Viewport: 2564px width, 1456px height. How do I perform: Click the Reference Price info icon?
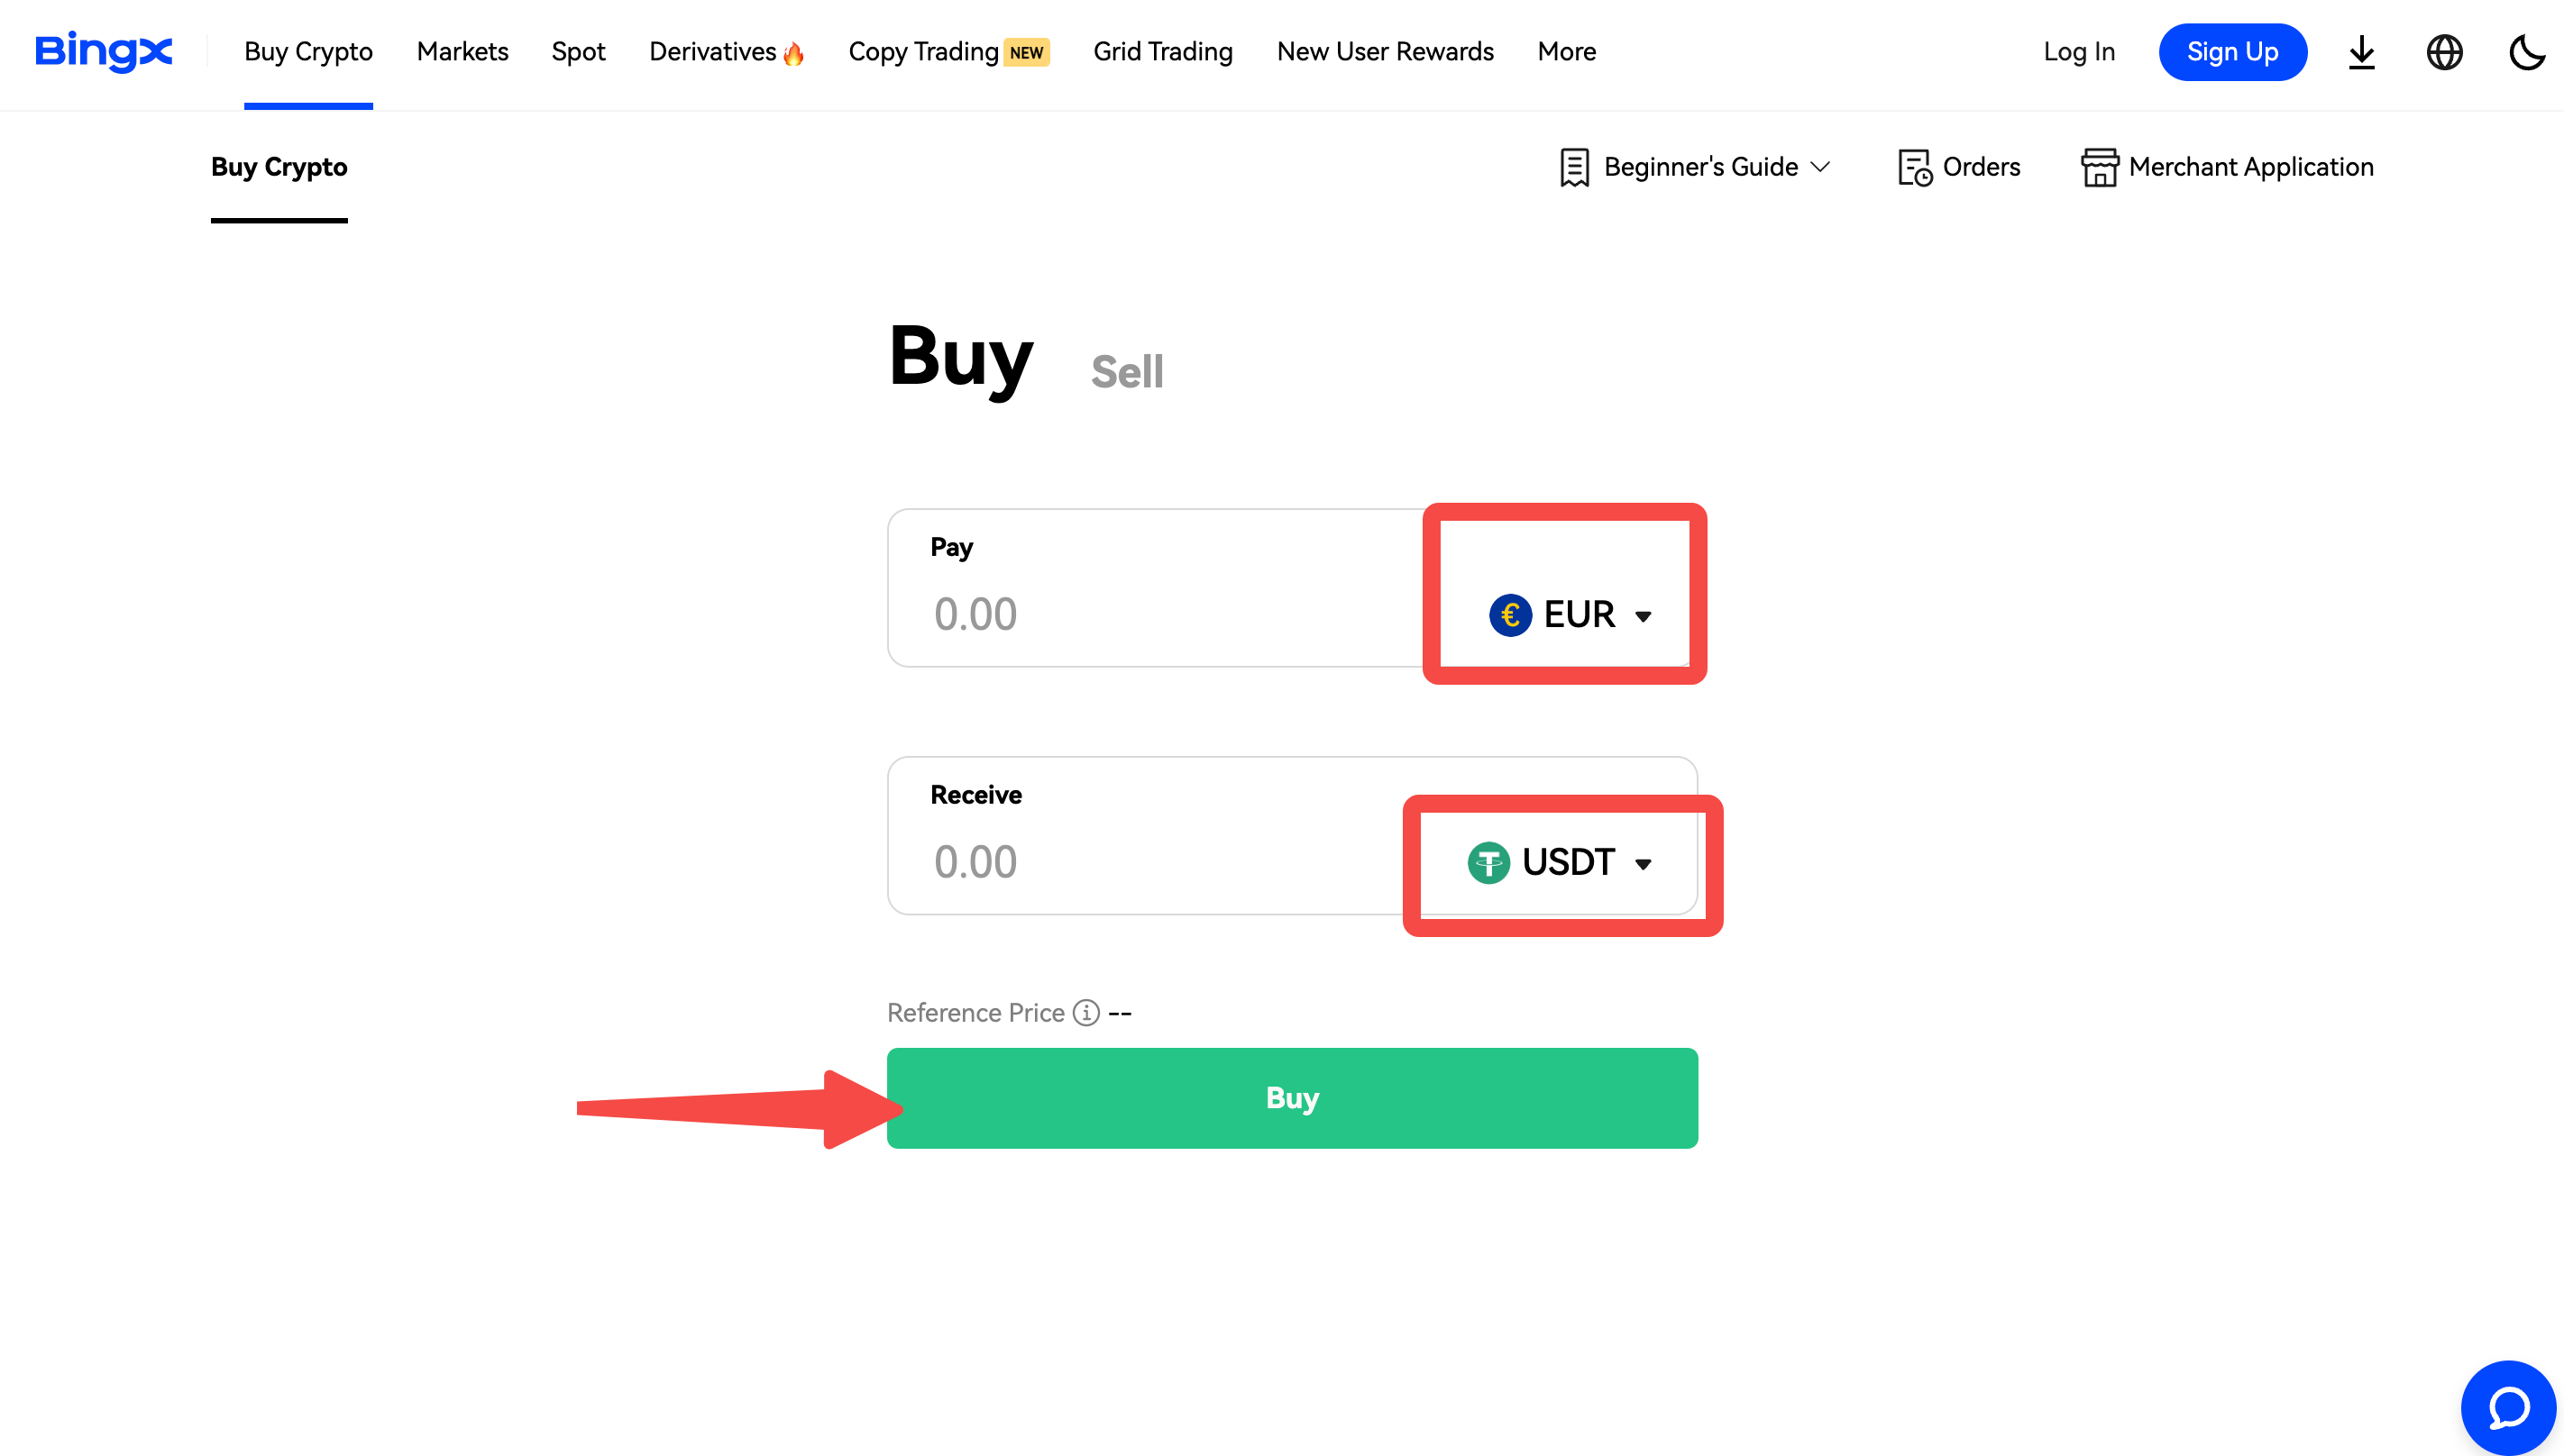1085,1013
